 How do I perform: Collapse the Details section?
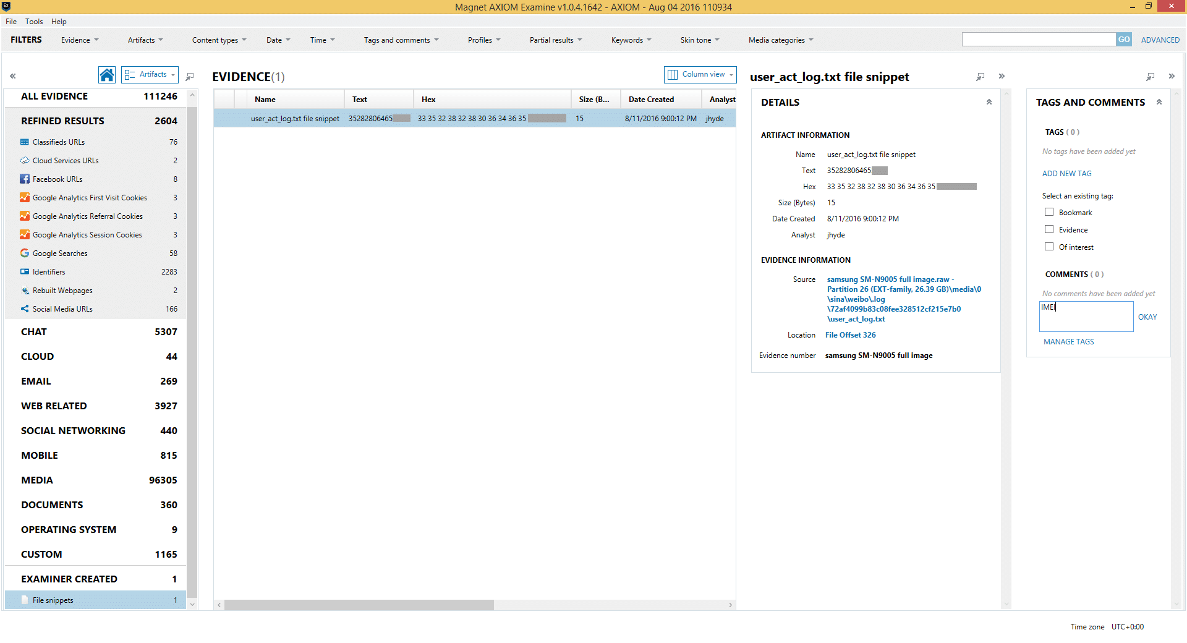coord(989,102)
